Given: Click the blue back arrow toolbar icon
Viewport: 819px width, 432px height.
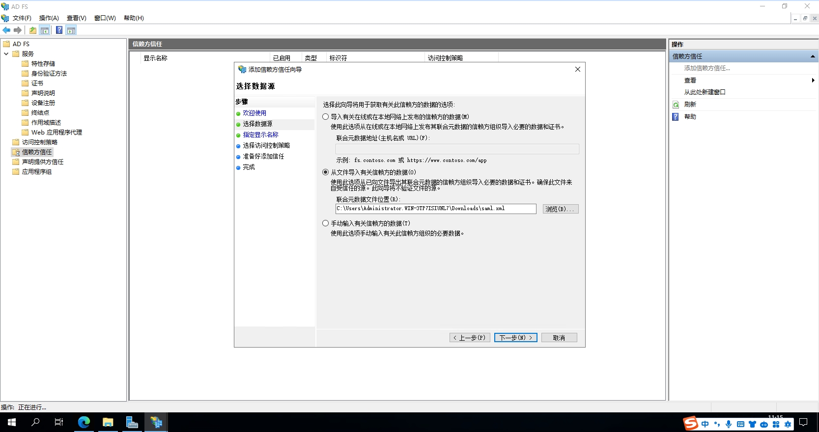Looking at the screenshot, I should [x=6, y=30].
